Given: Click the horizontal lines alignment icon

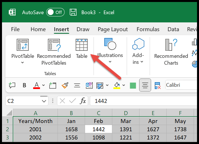Looking at the screenshot, I should pos(77,85).
